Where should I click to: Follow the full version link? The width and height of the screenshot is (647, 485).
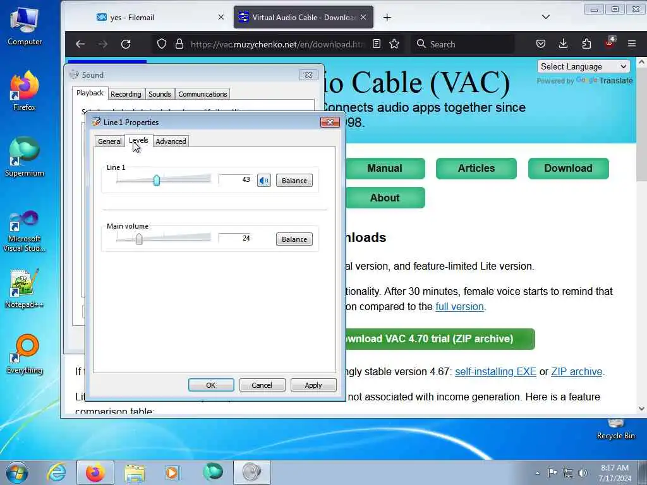pos(460,306)
